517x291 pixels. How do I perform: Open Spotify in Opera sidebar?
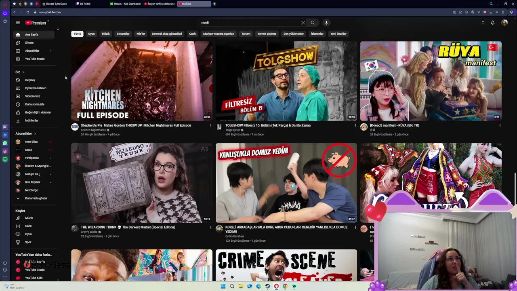pos(5,159)
